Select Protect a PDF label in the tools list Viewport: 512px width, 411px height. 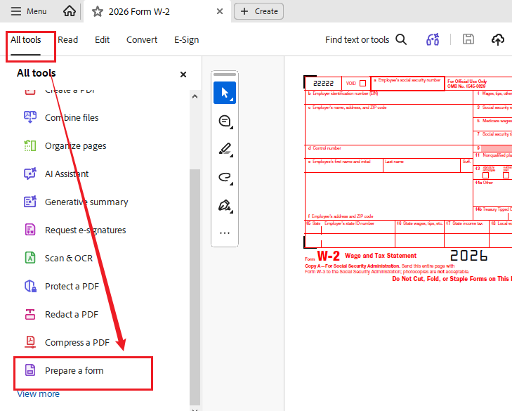click(x=72, y=286)
